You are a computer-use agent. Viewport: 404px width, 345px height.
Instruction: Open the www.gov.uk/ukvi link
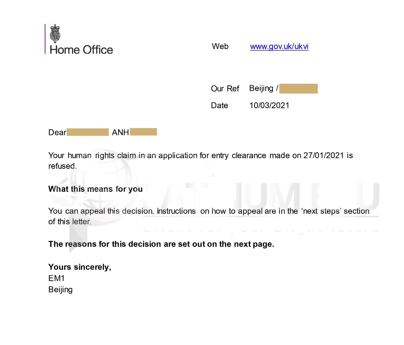279,46
